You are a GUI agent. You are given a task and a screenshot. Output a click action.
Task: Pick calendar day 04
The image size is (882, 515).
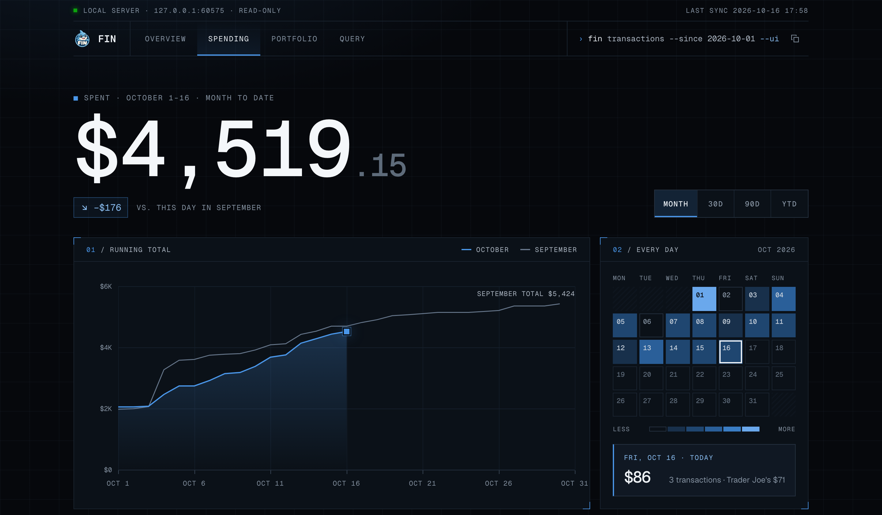pyautogui.click(x=783, y=299)
